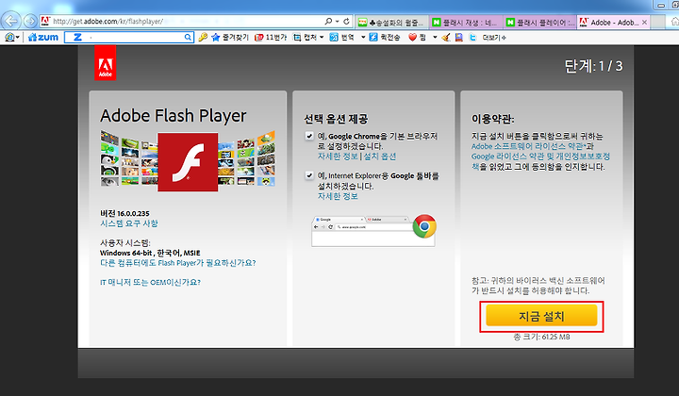This screenshot has height=396, width=679.
Task: Click the red Adobe logo
Action: [106, 63]
